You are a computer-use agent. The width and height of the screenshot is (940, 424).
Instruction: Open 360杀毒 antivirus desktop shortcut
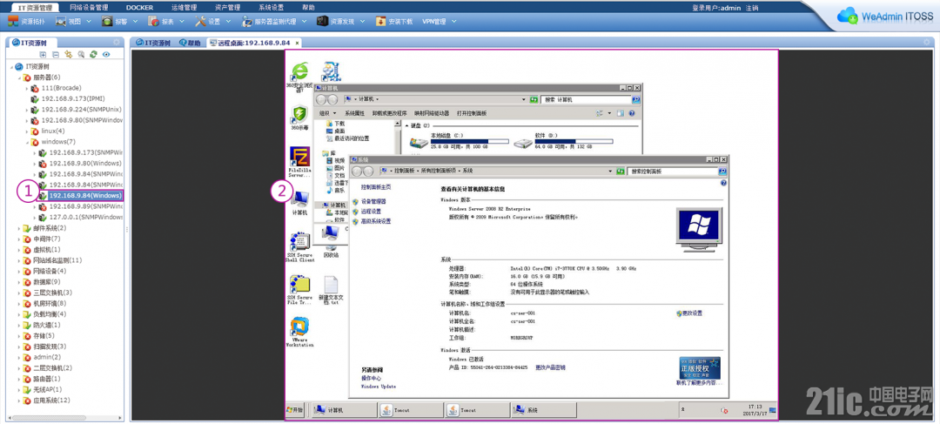click(x=299, y=118)
